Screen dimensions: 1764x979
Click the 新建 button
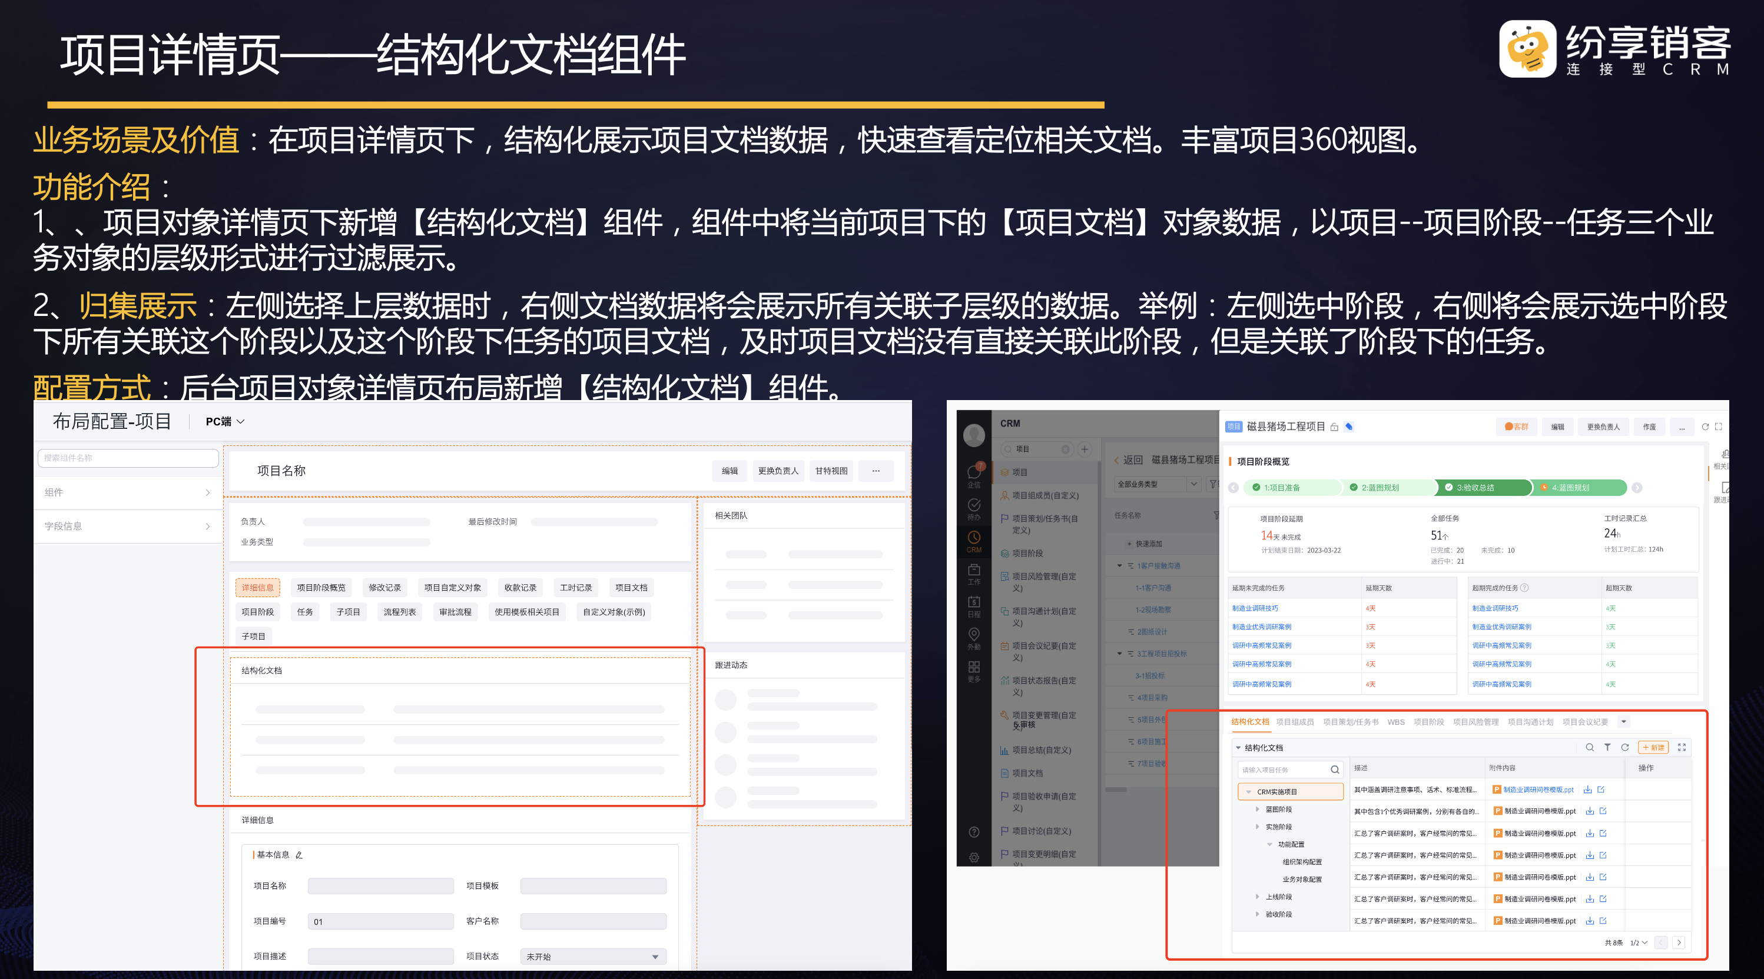click(1653, 747)
